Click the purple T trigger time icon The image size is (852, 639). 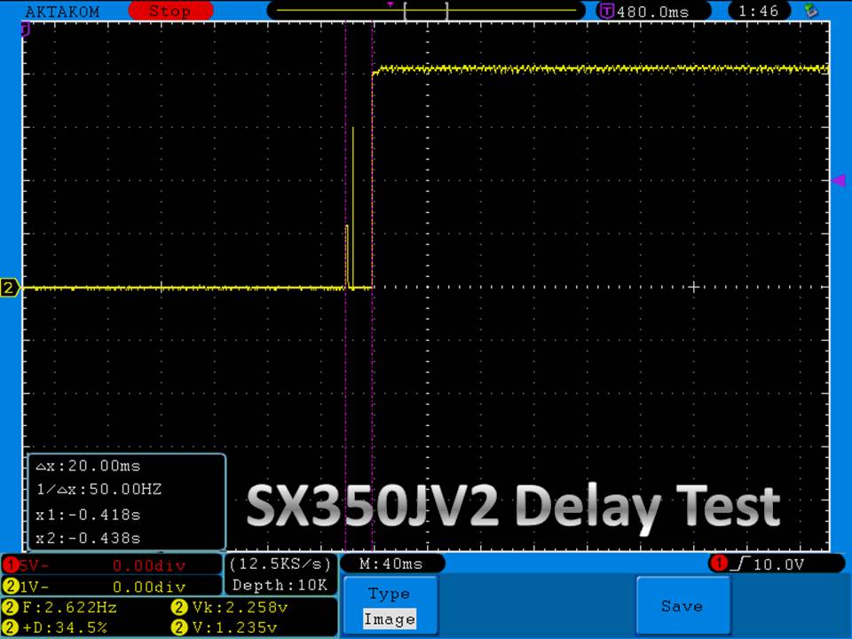(607, 12)
